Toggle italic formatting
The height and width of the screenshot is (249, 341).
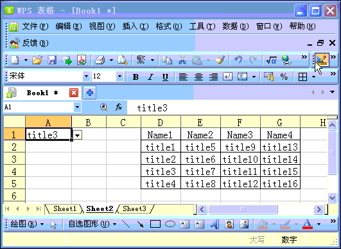pyautogui.click(x=150, y=77)
